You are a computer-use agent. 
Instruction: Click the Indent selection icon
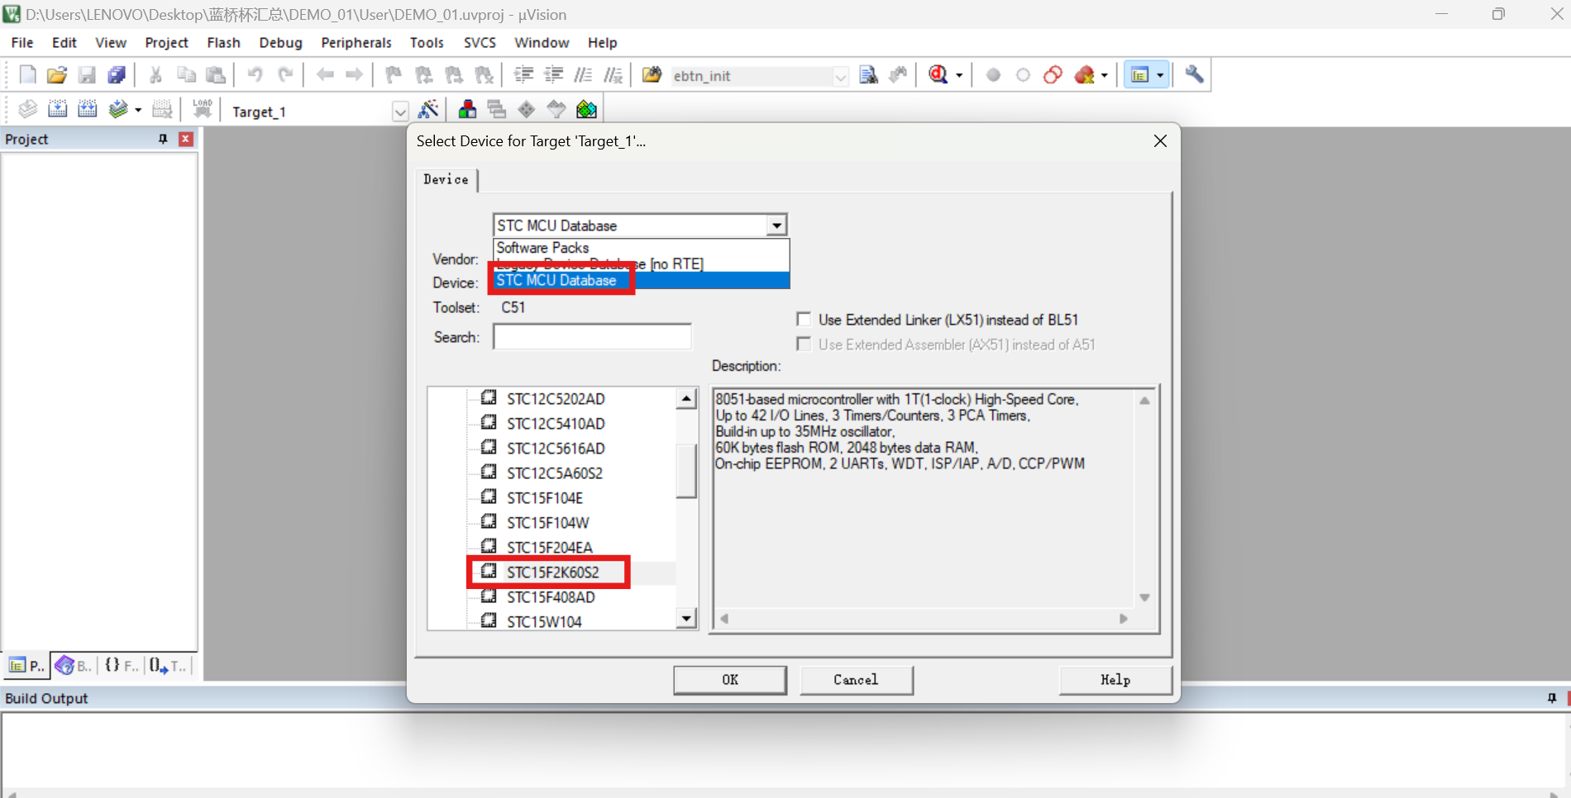(523, 75)
